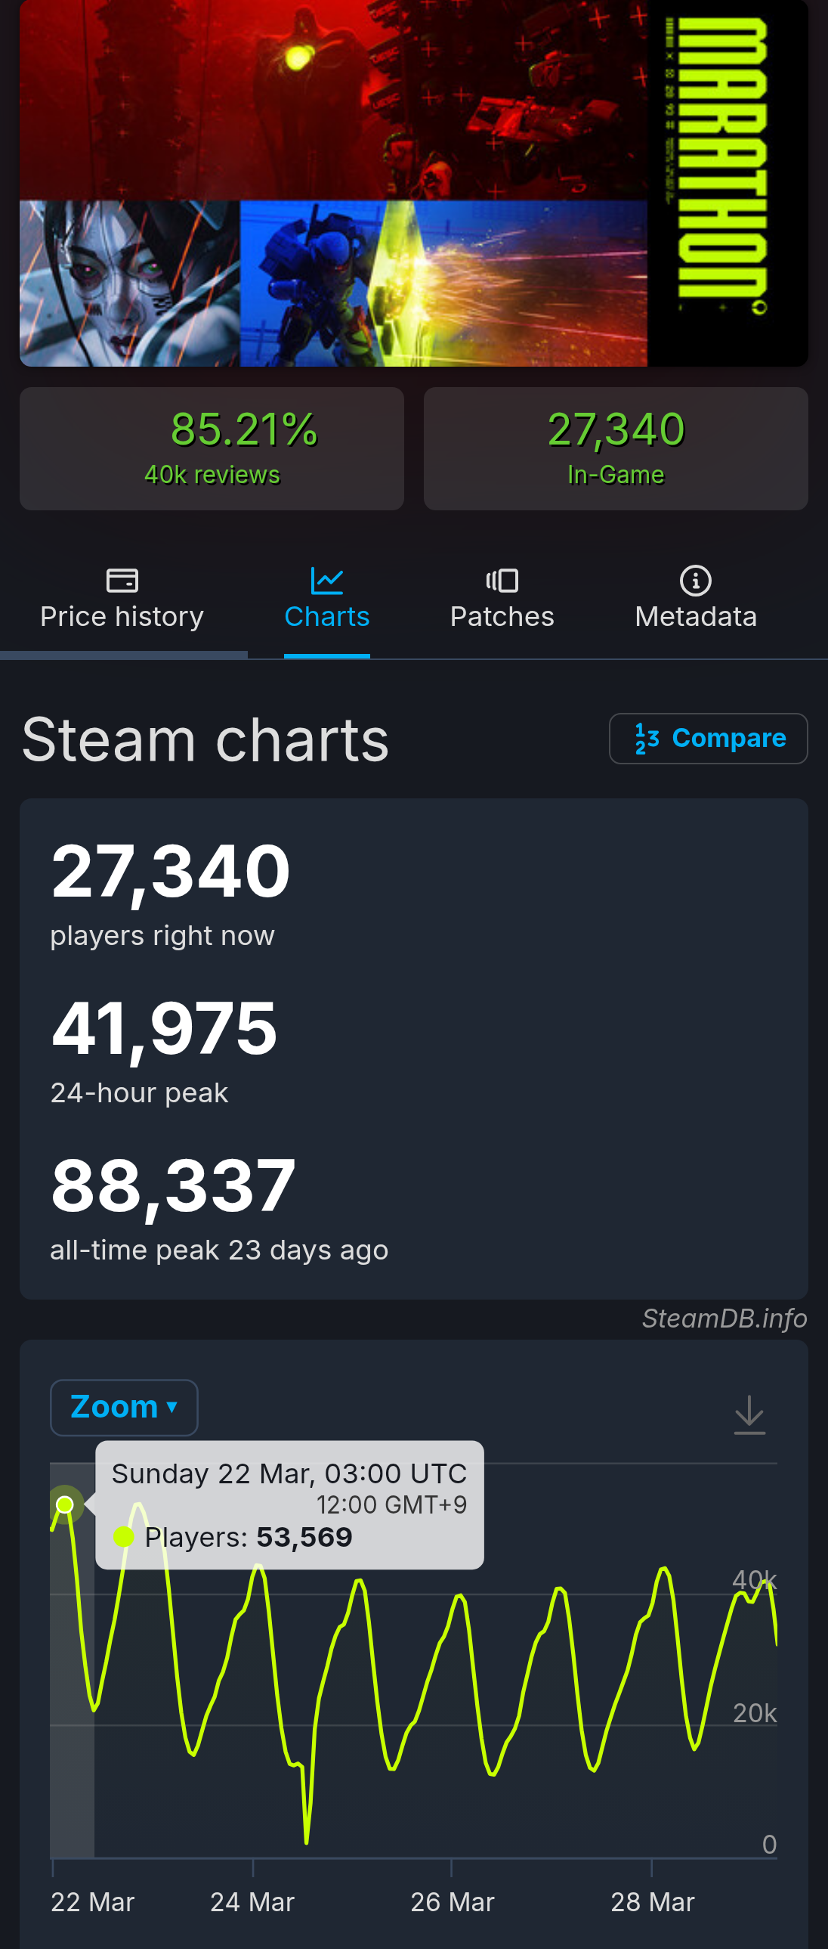The image size is (828, 1949).
Task: Click the Zoom dropdown triangle arrow
Action: [171, 1407]
